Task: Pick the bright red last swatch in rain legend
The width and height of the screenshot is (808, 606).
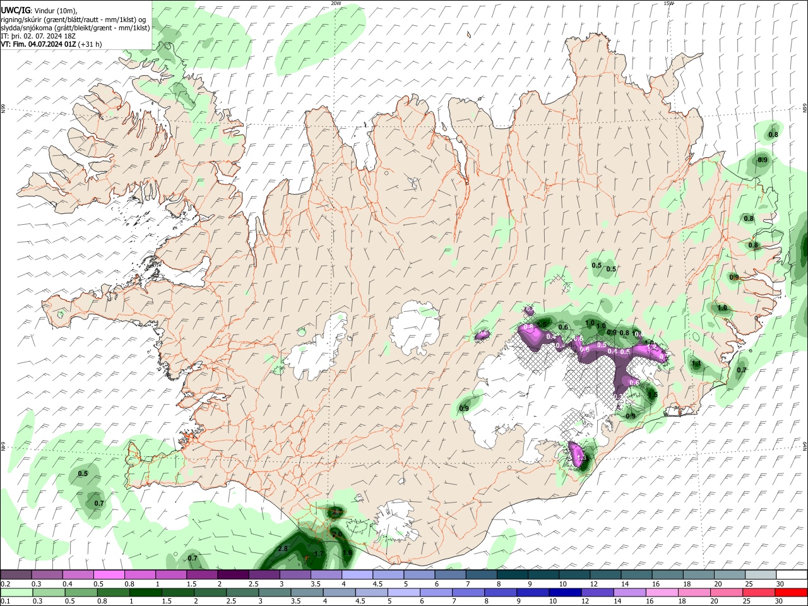Action: pyautogui.click(x=790, y=592)
